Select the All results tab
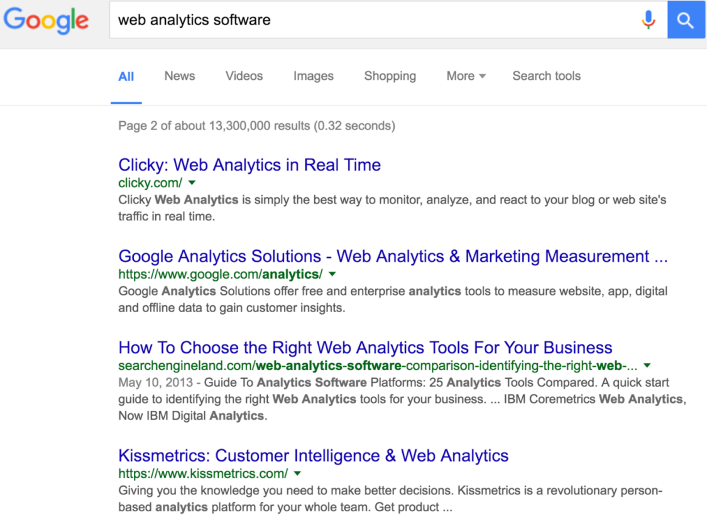 click(x=126, y=77)
